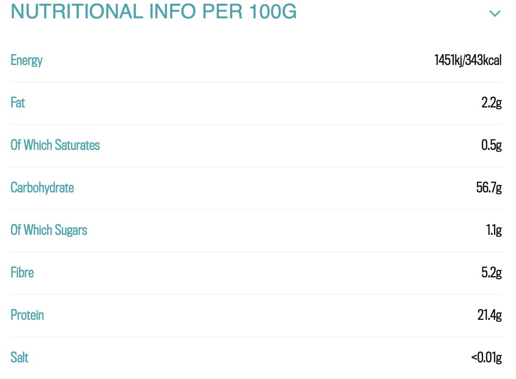Select the Of Which Saturates label
This screenshot has width=516, height=379.
[x=55, y=145]
